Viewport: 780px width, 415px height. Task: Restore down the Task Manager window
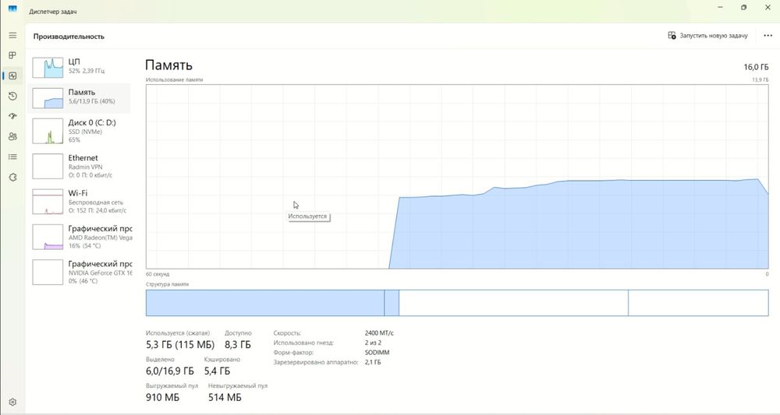pos(743,8)
